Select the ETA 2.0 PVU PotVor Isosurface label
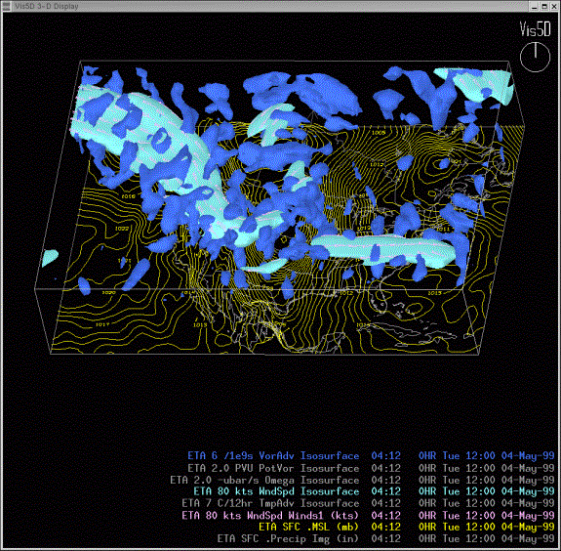561x551 pixels. click(x=273, y=468)
